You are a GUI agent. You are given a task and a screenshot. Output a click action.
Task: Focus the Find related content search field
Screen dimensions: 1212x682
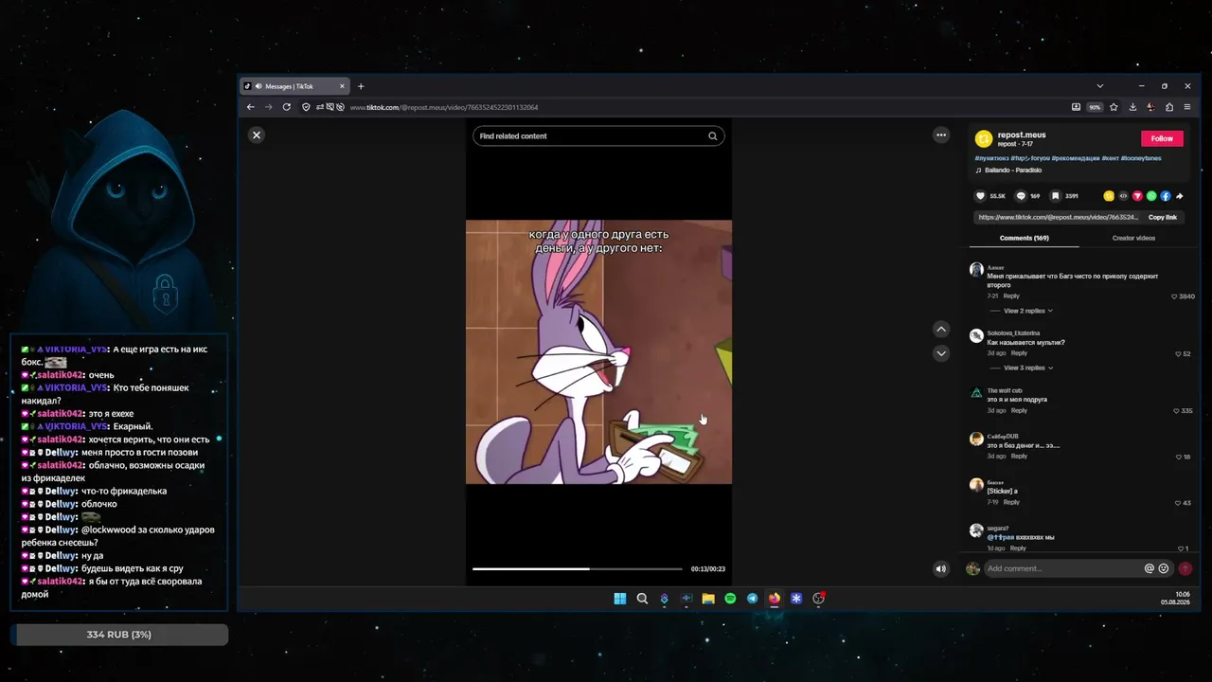pyautogui.click(x=598, y=136)
